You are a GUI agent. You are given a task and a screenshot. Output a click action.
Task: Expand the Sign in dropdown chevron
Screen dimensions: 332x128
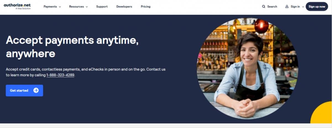pos(303,7)
